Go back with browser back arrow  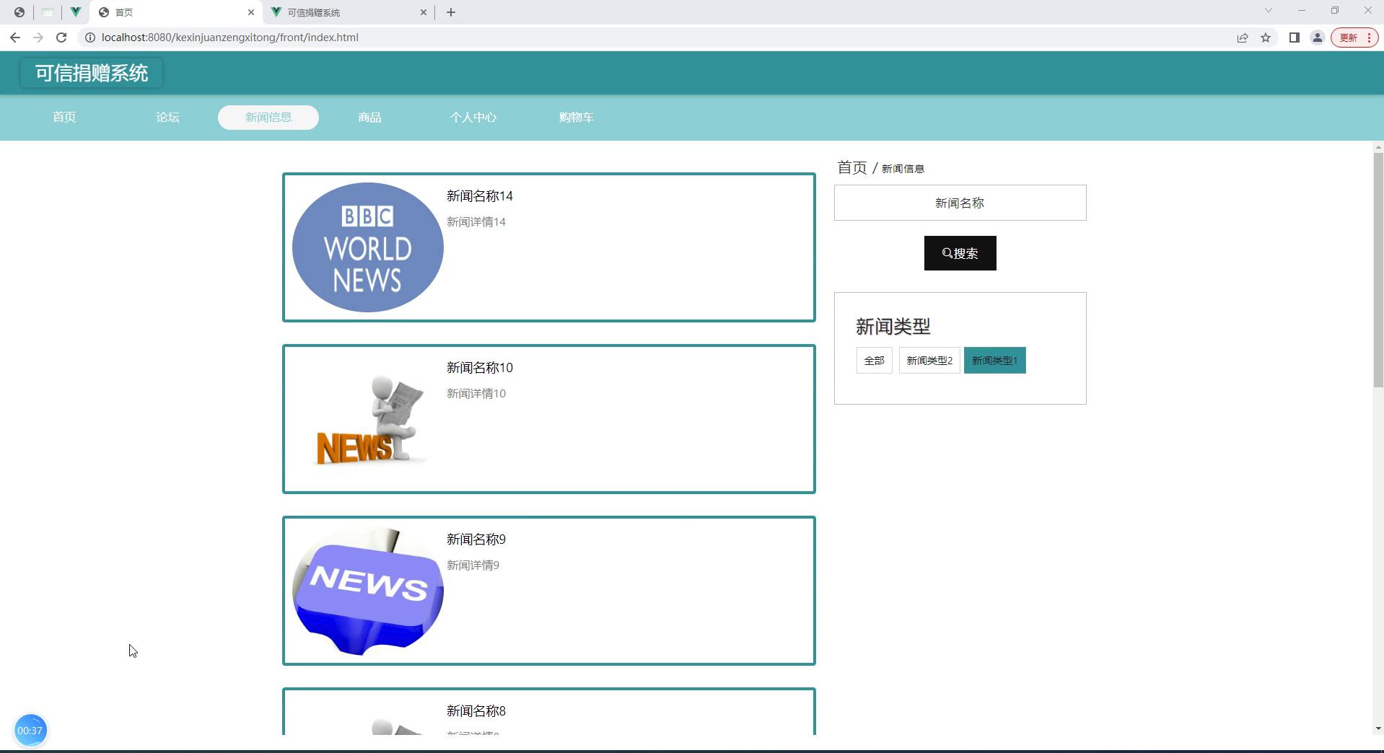[15, 38]
